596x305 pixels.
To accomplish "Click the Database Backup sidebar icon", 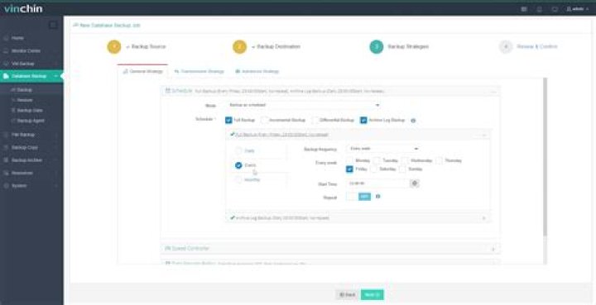I will (x=6, y=76).
